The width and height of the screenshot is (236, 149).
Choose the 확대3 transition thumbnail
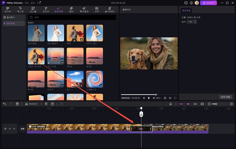[x=94, y=56]
